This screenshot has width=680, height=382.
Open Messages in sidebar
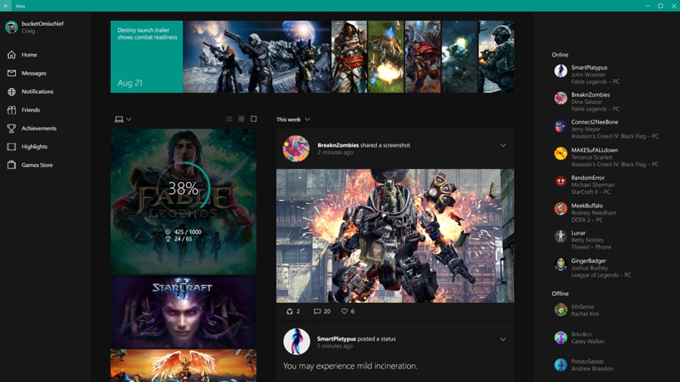[34, 73]
